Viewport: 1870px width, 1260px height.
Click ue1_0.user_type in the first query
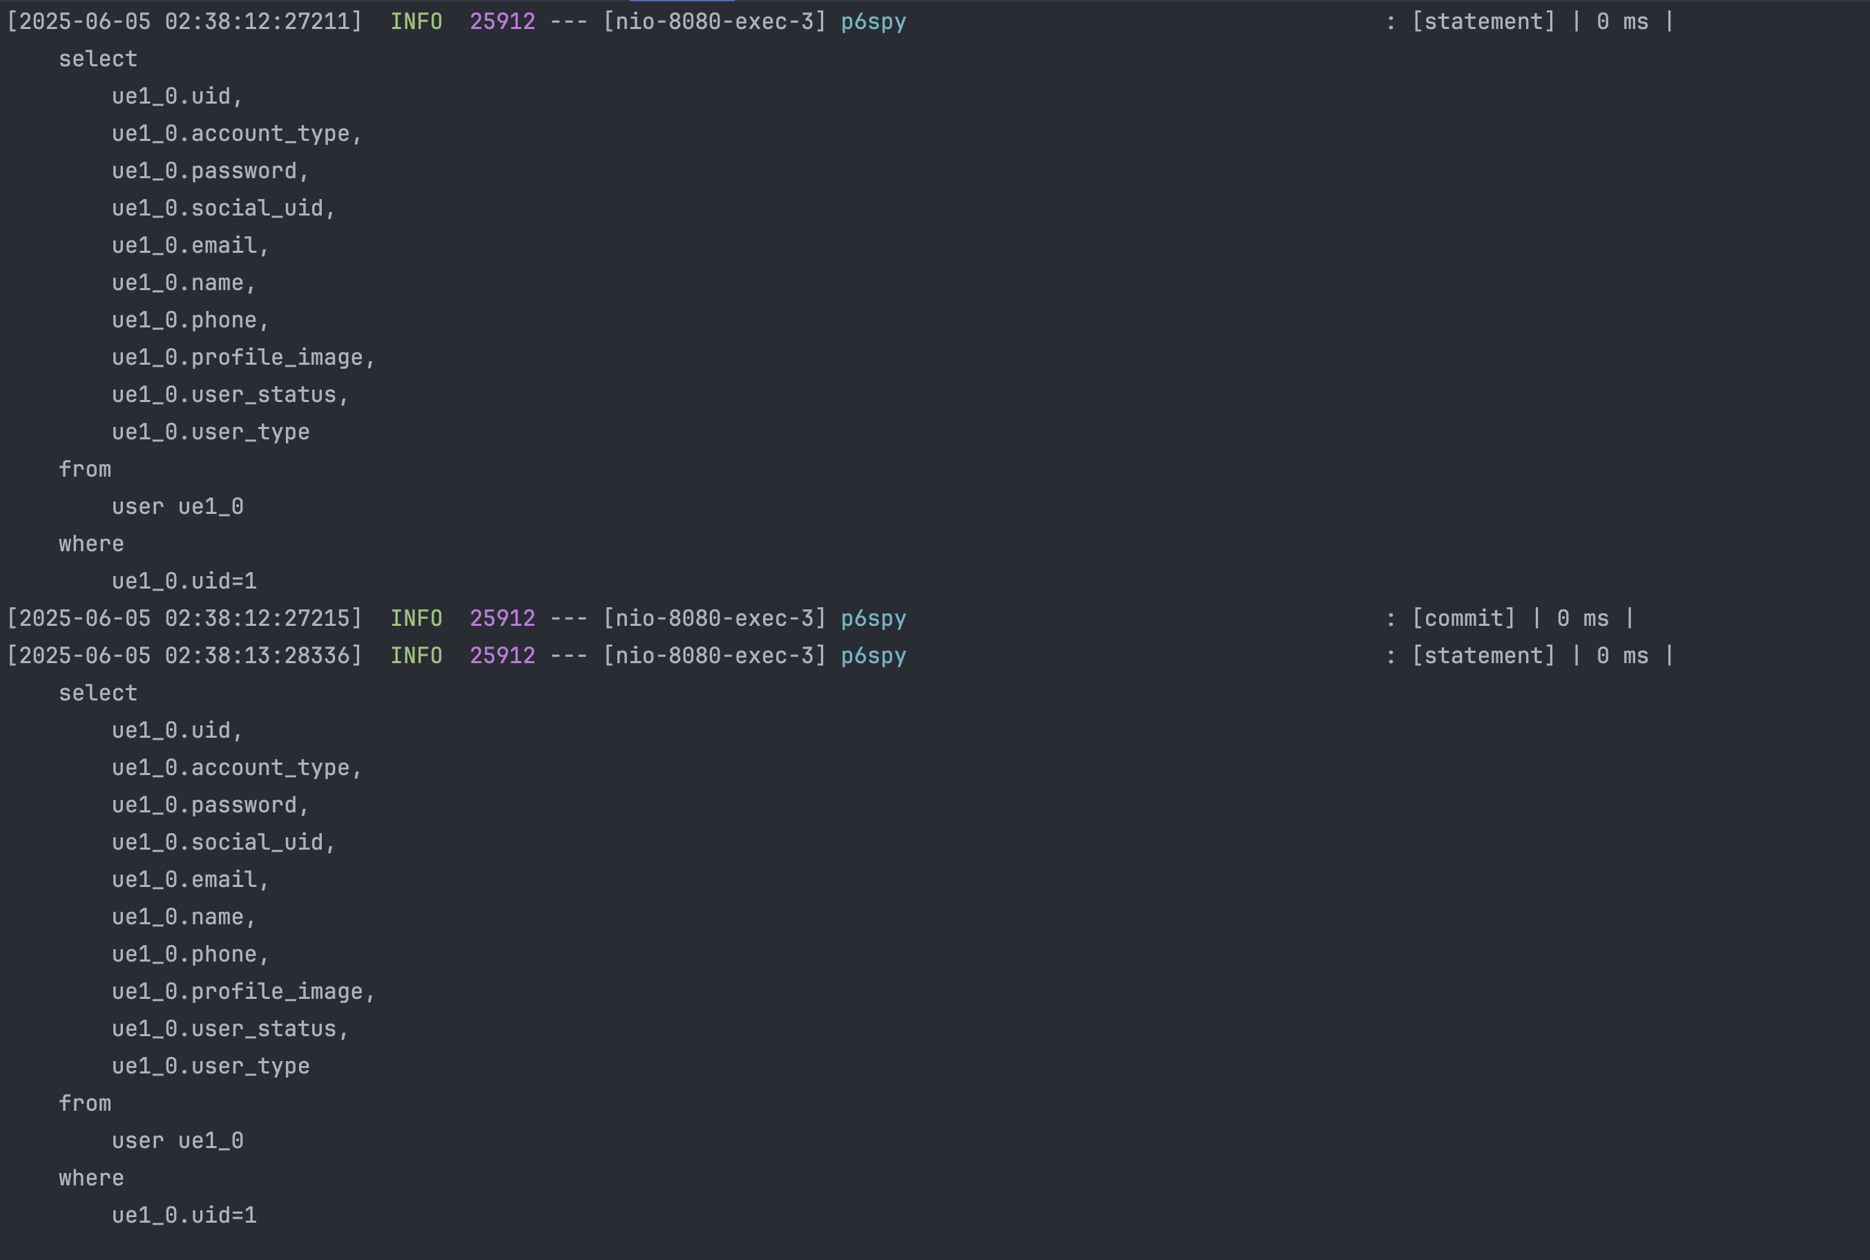(x=211, y=432)
